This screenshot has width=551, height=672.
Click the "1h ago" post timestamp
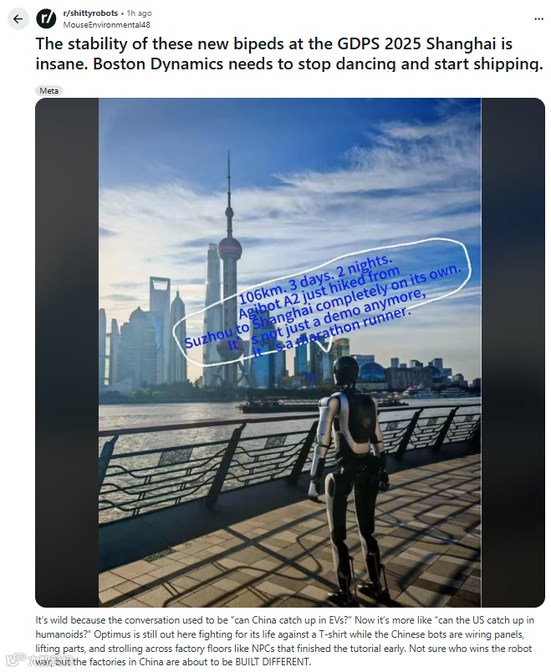coord(140,13)
